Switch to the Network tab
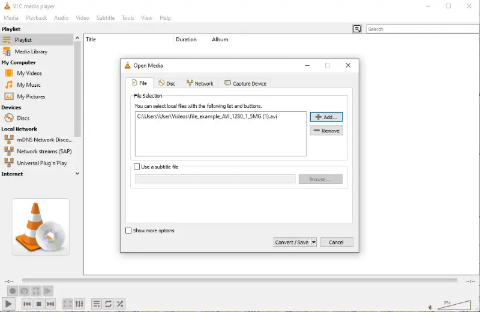480x312 pixels. pos(200,83)
